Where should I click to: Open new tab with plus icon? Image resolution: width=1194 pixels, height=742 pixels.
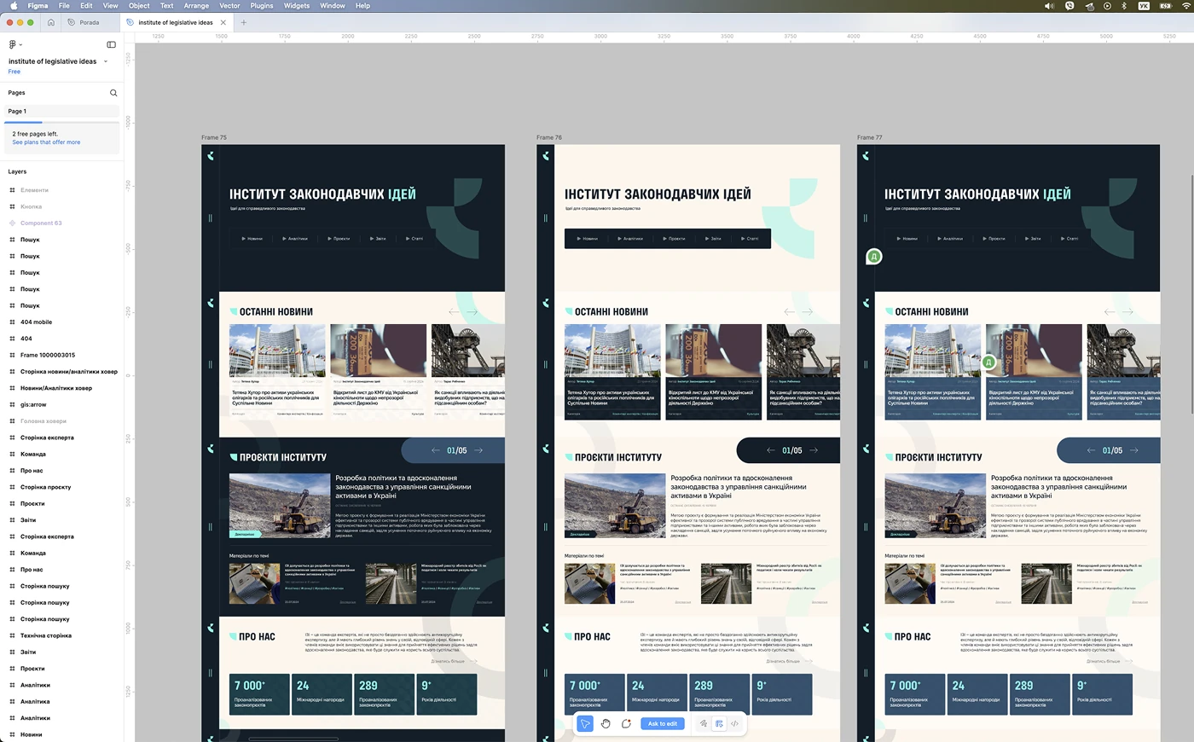[243, 22]
